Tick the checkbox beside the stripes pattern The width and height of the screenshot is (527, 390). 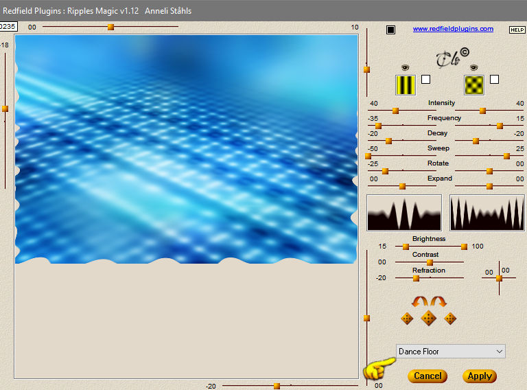426,80
